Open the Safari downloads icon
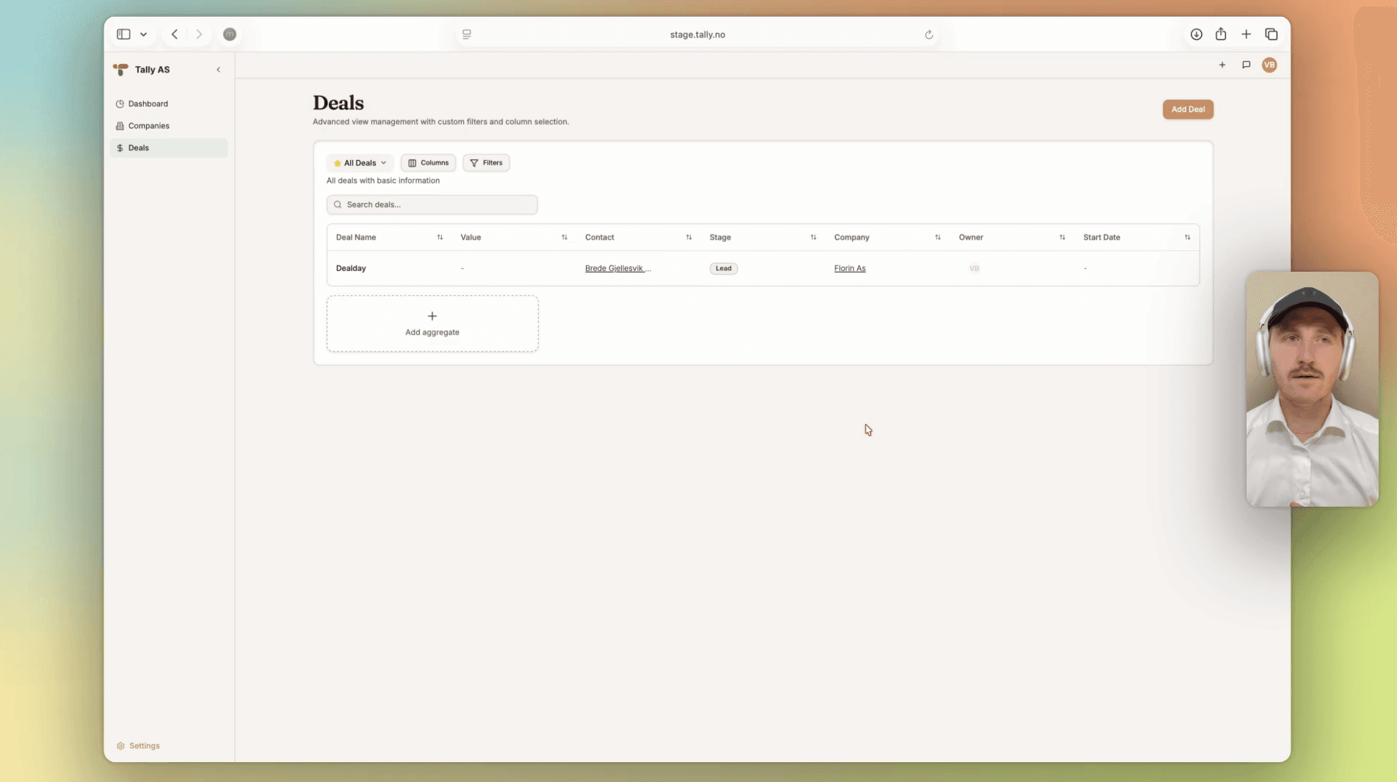This screenshot has height=782, width=1397. point(1197,35)
